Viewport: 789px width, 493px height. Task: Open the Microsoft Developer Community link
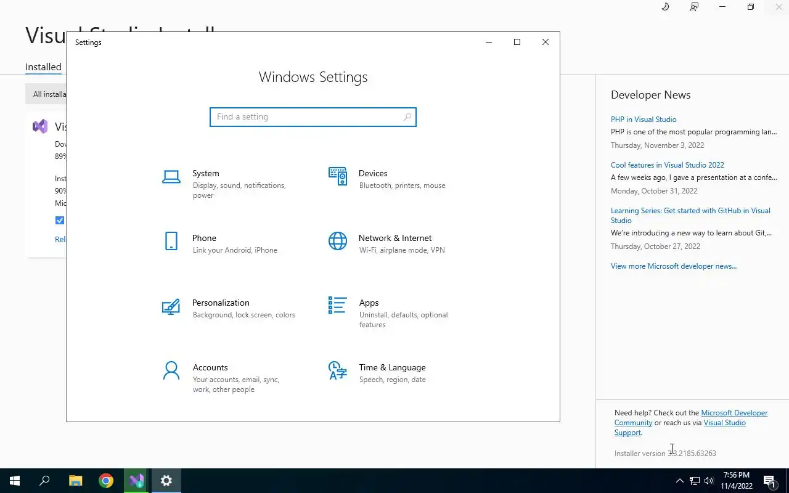[x=734, y=413]
